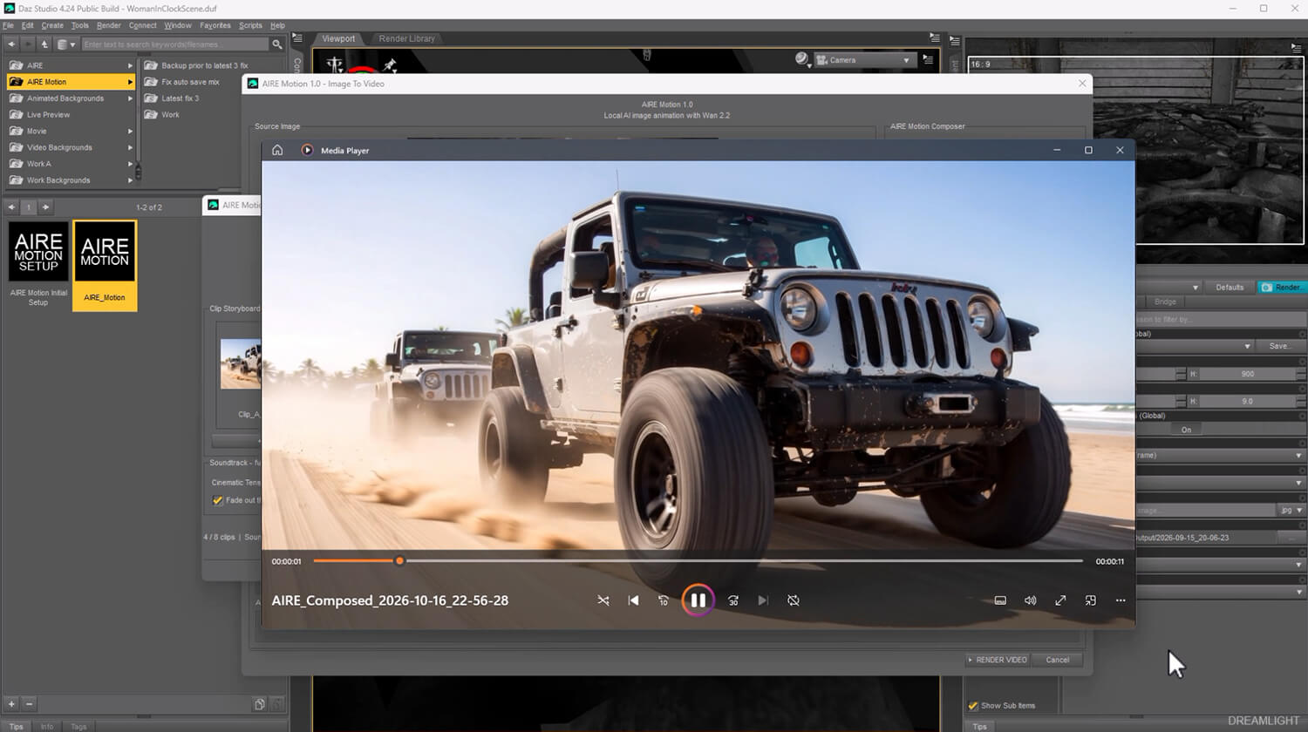This screenshot has height=732, width=1308.
Task: Expand the Video Backgrounds folder arrow
Action: [x=130, y=147]
